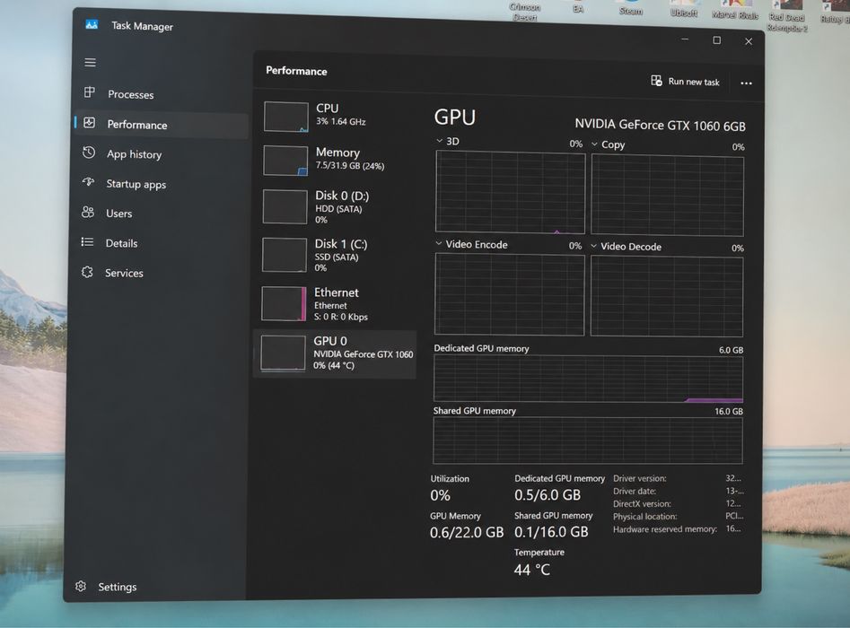
Task: Click the Services puzzle icon
Action: click(x=87, y=272)
